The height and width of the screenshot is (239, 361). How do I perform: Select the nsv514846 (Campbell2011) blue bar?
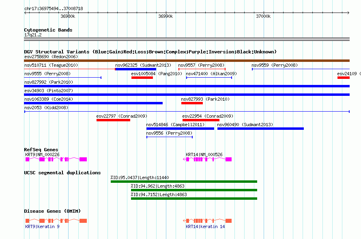click(180, 129)
